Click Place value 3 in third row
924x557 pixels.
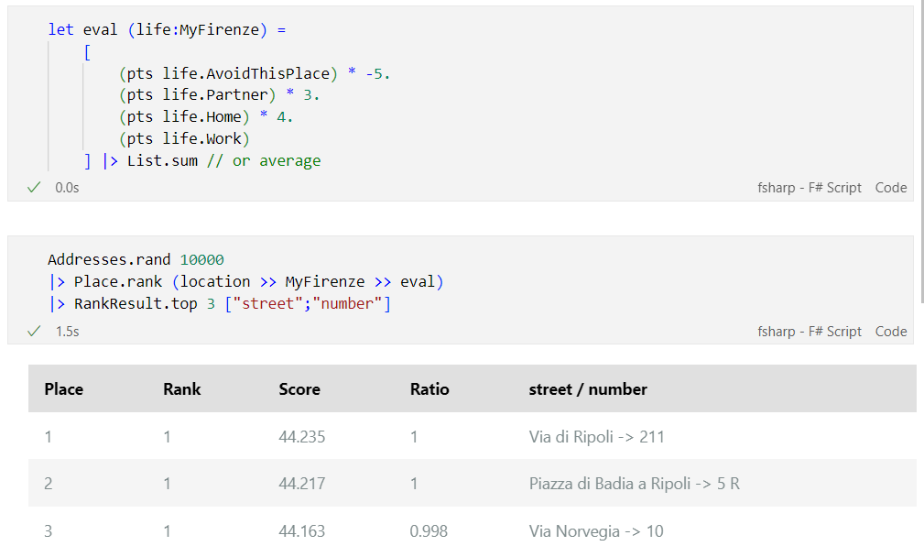pos(49,531)
